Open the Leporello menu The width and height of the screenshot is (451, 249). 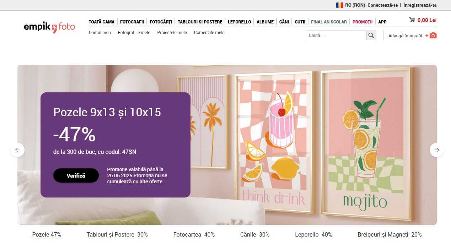[240, 22]
